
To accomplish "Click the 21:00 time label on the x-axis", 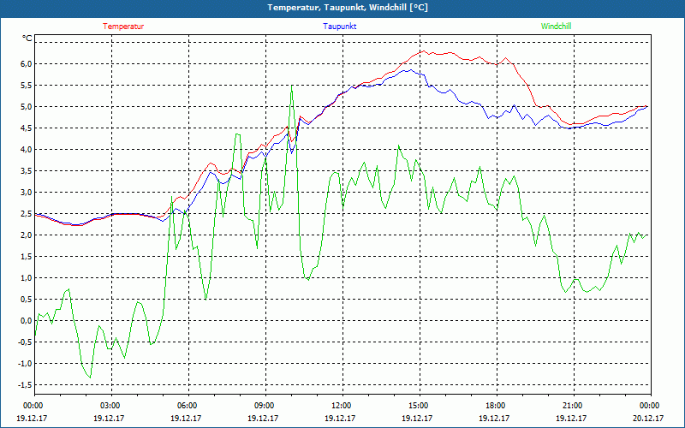I will click(x=573, y=405).
